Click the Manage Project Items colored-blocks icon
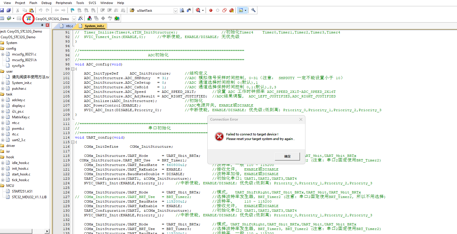 [x=90, y=18]
